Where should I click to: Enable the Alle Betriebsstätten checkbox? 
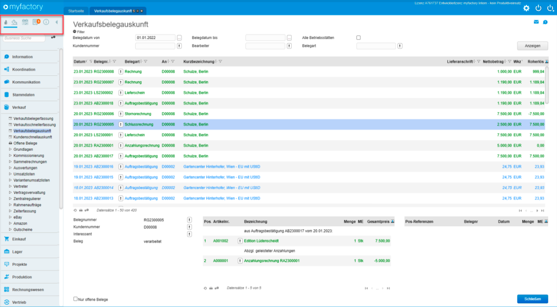(x=358, y=38)
